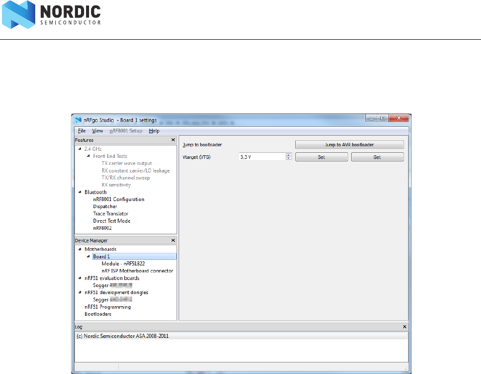Decrease Vtarget voltage with the down spinner arrow
The width and height of the screenshot is (481, 374).
(289, 158)
